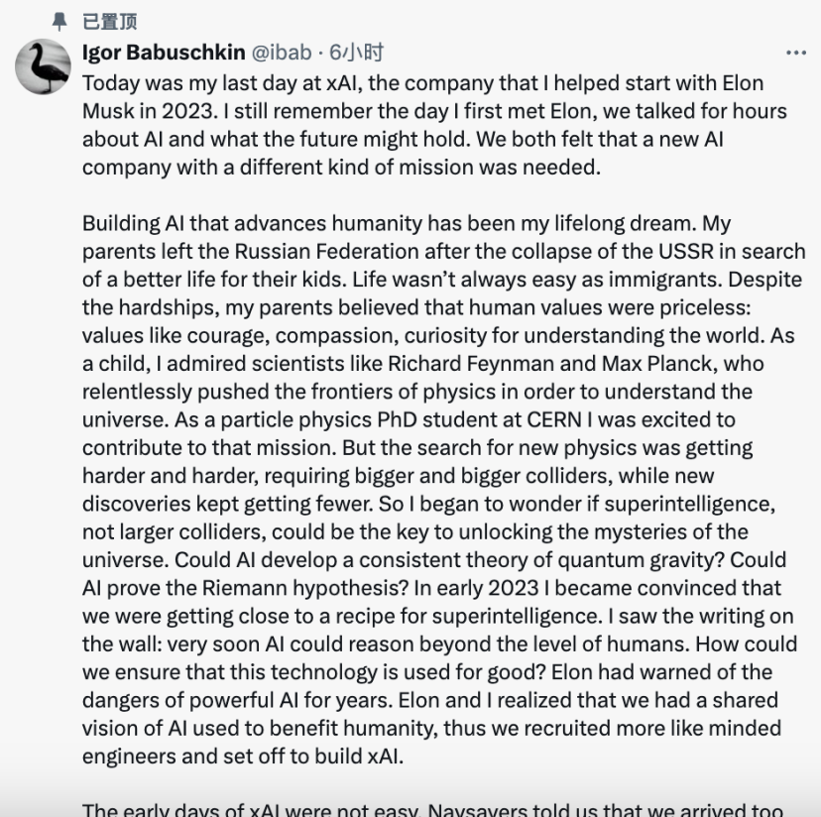Viewport: 821px width, 817px height.
Task: Open the post's 6小时 timestamp link
Action: [356, 53]
